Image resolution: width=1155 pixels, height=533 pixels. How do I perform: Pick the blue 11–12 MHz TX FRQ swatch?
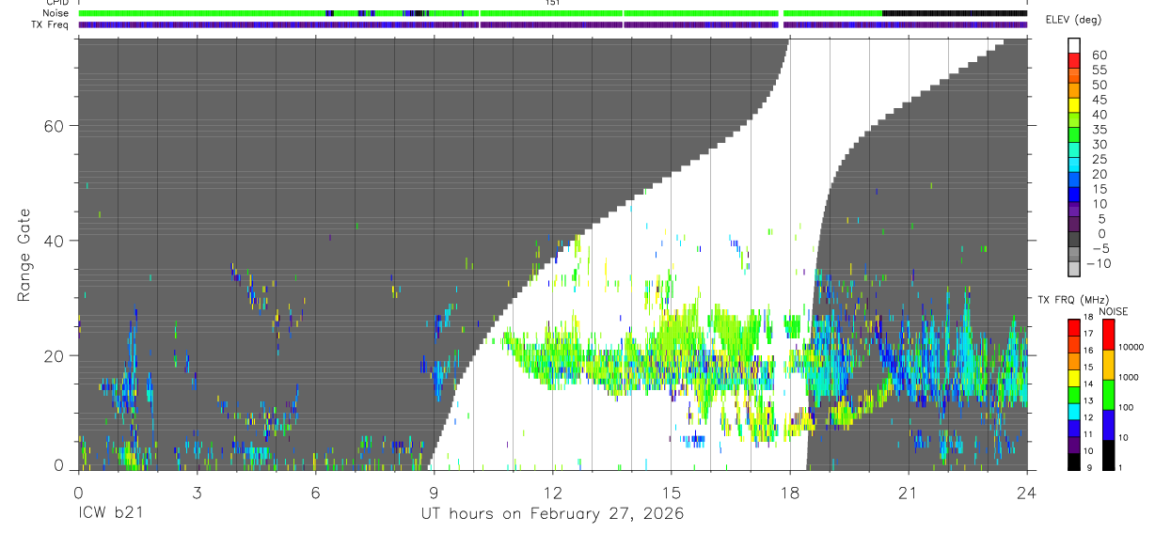coord(1074,428)
